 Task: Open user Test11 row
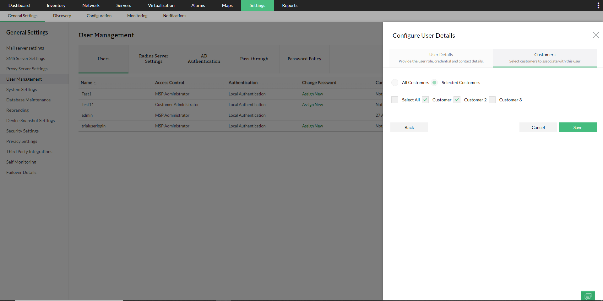tap(231, 105)
